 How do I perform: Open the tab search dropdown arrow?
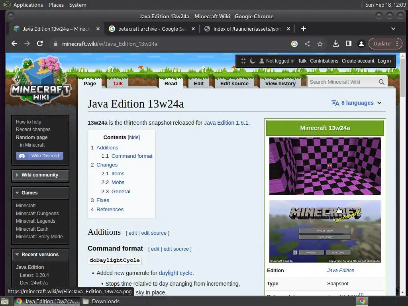tap(393, 29)
